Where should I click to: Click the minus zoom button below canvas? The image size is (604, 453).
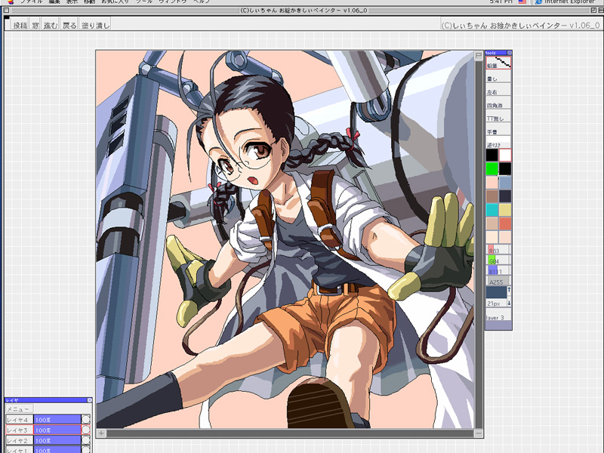[x=479, y=433]
